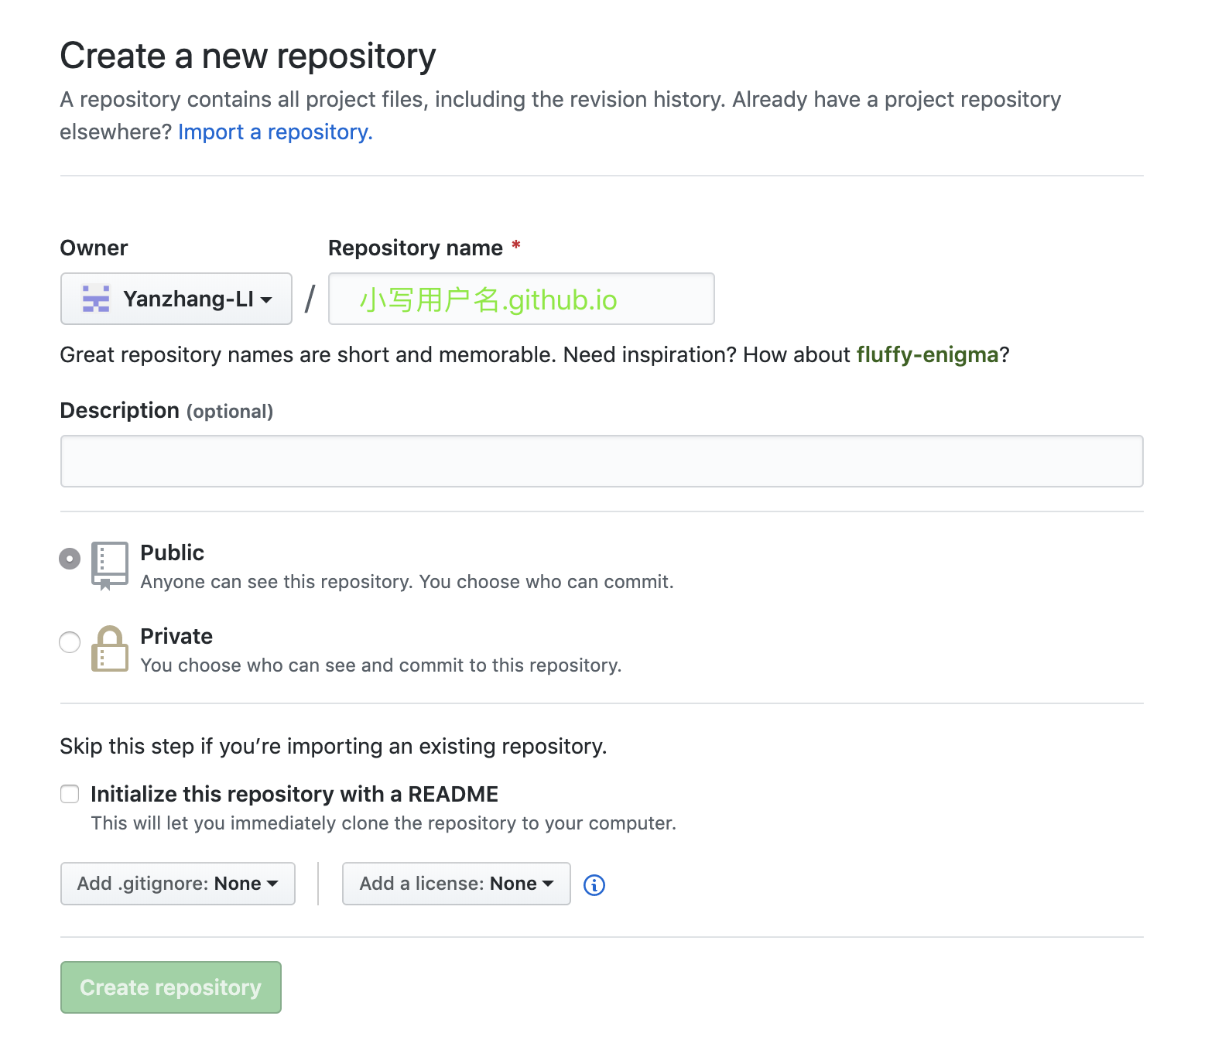Click the Private option label

(x=176, y=636)
